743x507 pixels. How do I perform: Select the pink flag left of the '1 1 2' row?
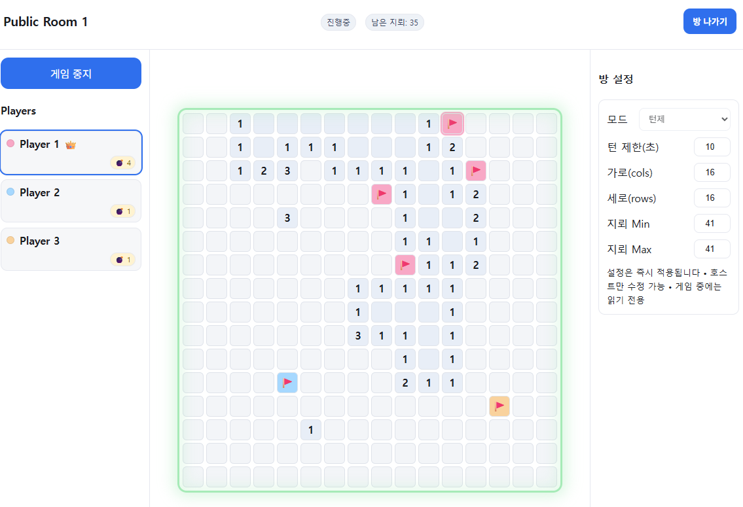tap(405, 265)
